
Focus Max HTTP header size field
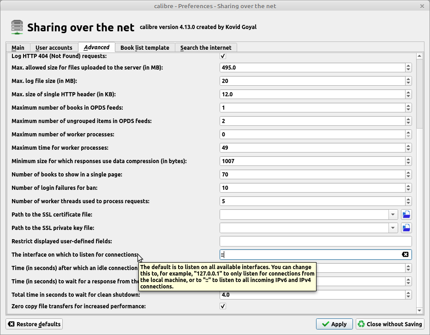point(312,94)
